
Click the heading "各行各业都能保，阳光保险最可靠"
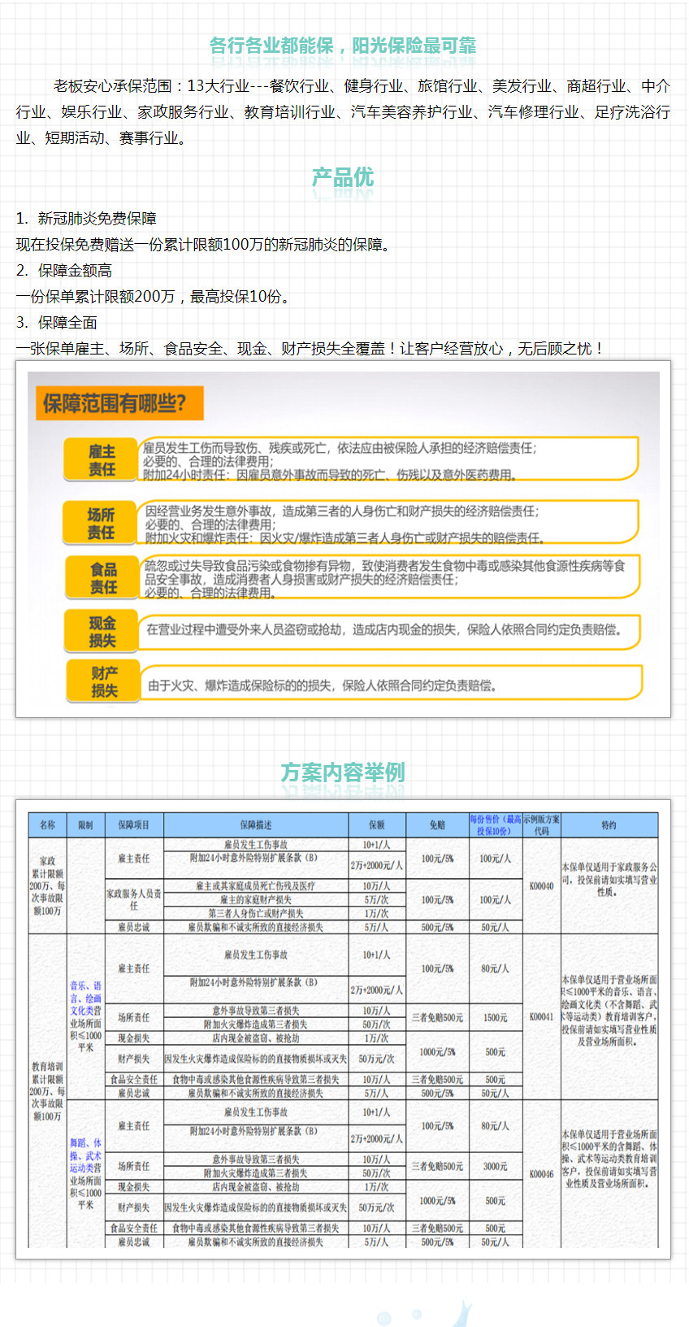(x=343, y=46)
